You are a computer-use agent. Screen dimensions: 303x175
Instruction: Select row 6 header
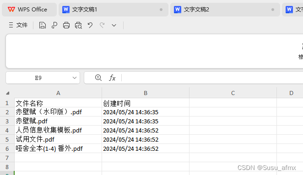click(x=7, y=148)
